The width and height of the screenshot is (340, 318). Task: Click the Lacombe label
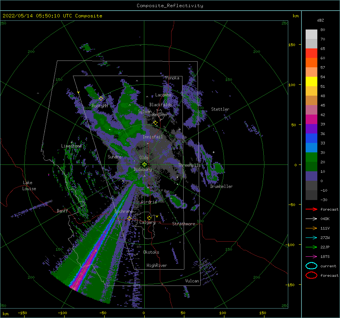163,95
